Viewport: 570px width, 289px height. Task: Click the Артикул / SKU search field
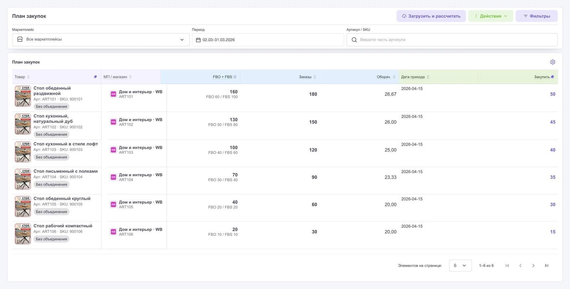click(x=452, y=40)
